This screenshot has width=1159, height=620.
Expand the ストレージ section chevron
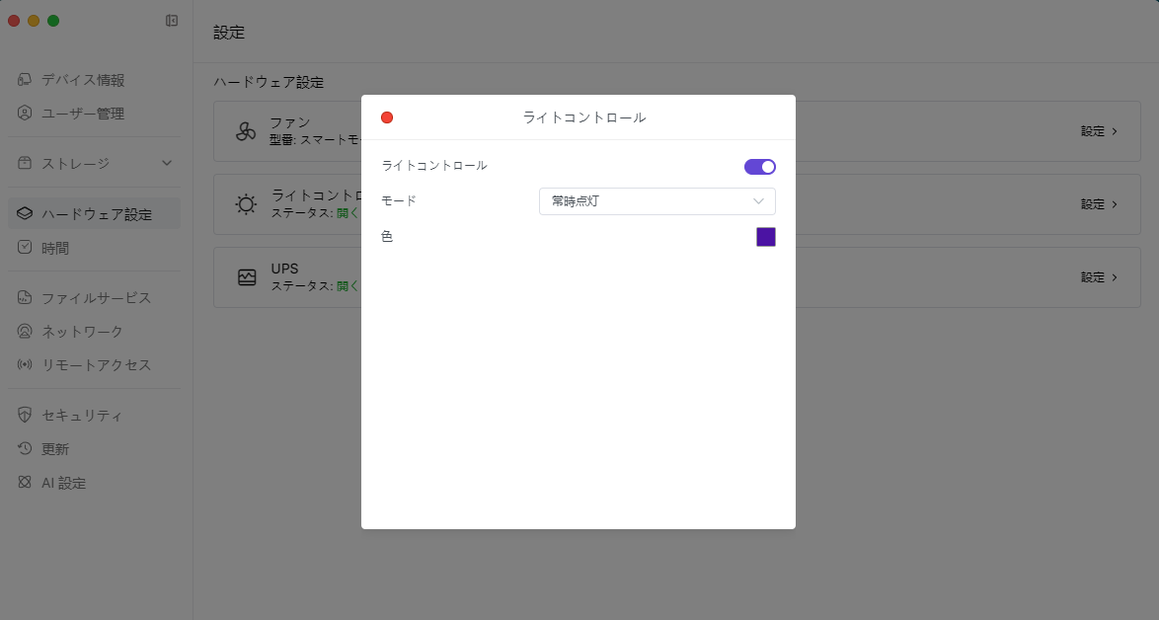pos(167,163)
